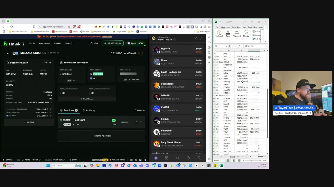Open the BIRDEYE link button

(x=29, y=122)
